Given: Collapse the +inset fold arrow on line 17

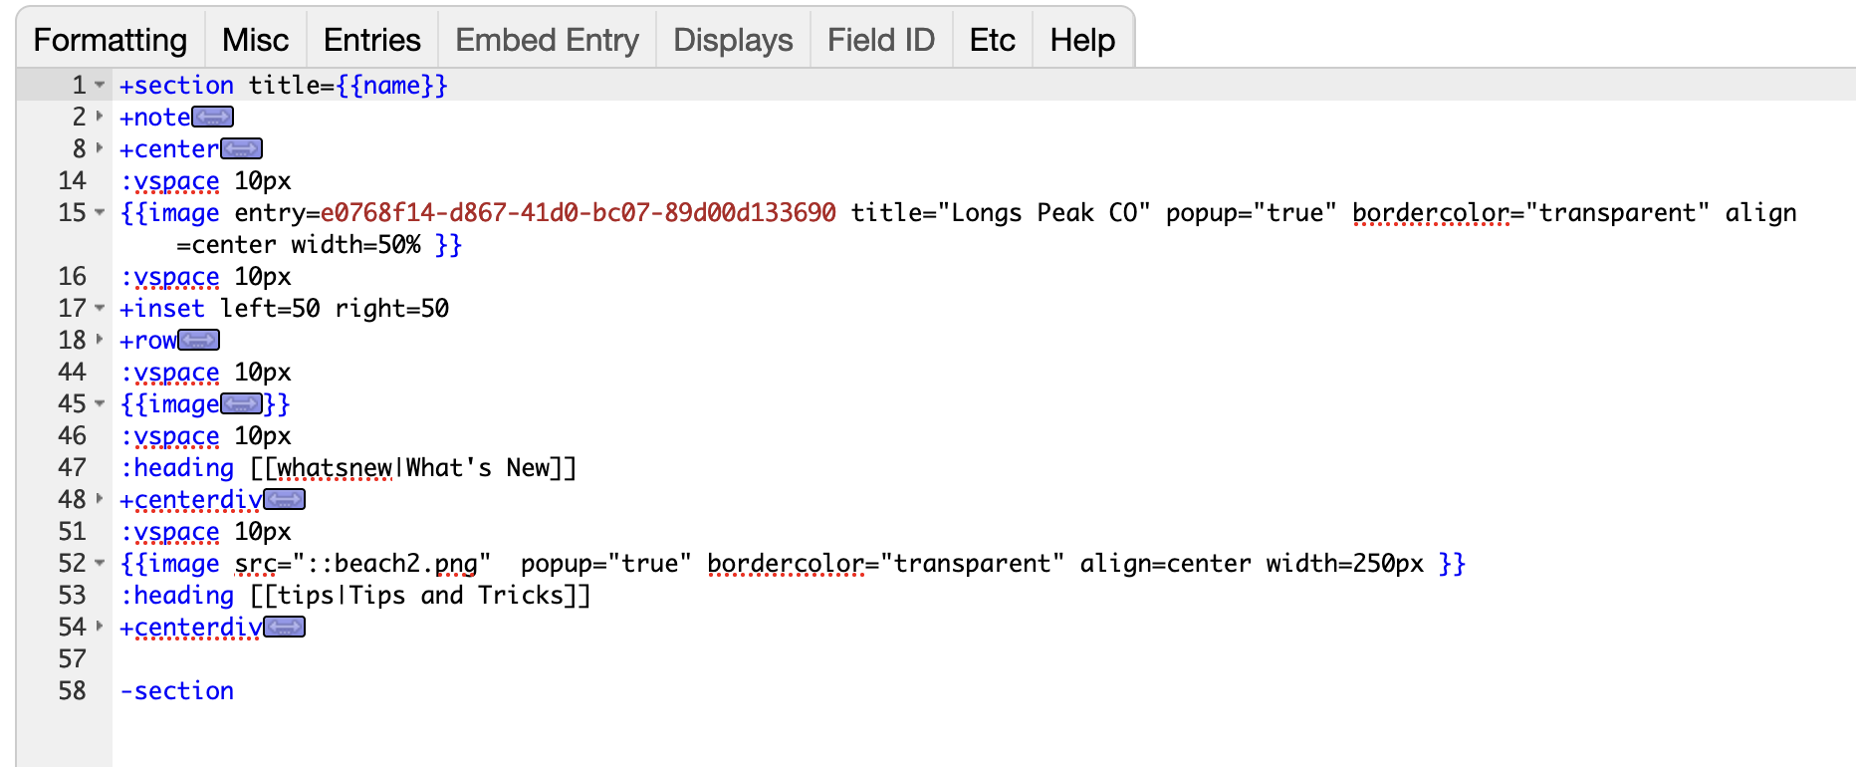Looking at the screenshot, I should tap(100, 309).
